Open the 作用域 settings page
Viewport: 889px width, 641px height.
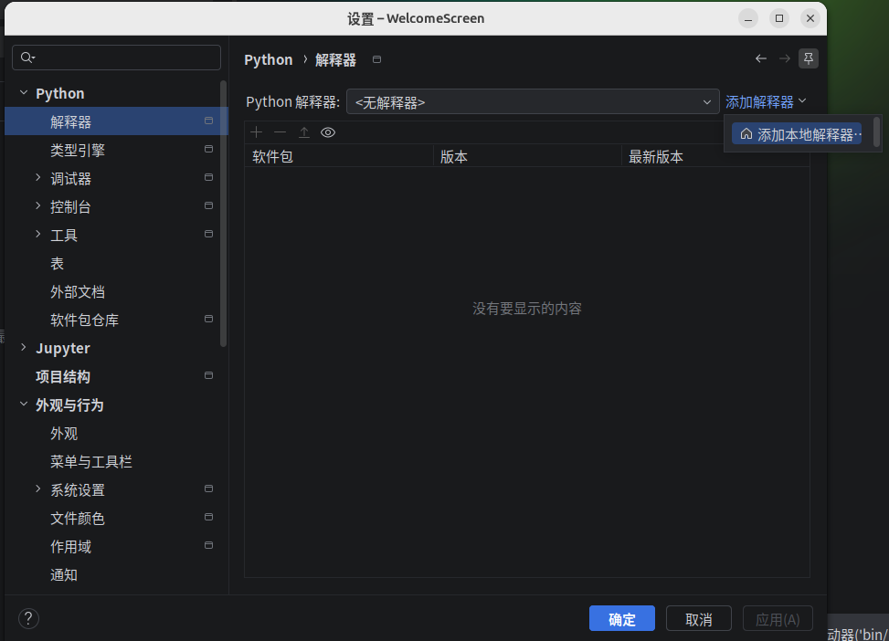click(x=116, y=546)
